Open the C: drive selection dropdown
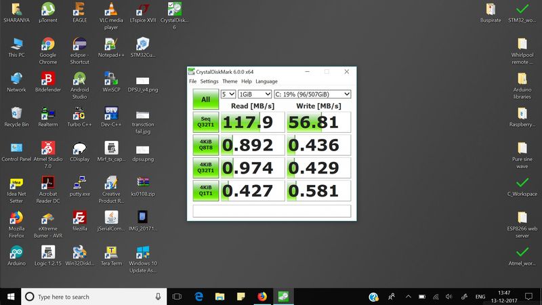This screenshot has height=305, width=542. point(312,94)
